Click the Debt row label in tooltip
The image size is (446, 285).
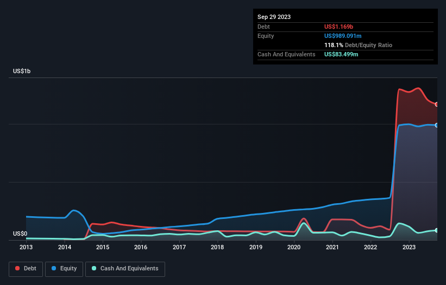point(263,27)
